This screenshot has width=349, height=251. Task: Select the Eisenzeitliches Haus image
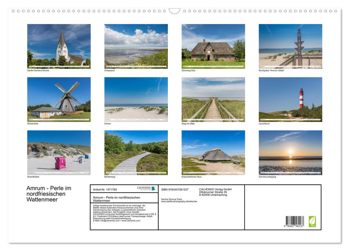213,151
